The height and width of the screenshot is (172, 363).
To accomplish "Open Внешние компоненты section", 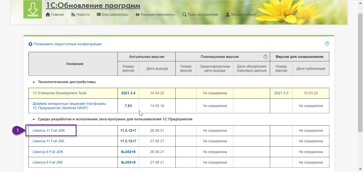I will (x=155, y=14).
